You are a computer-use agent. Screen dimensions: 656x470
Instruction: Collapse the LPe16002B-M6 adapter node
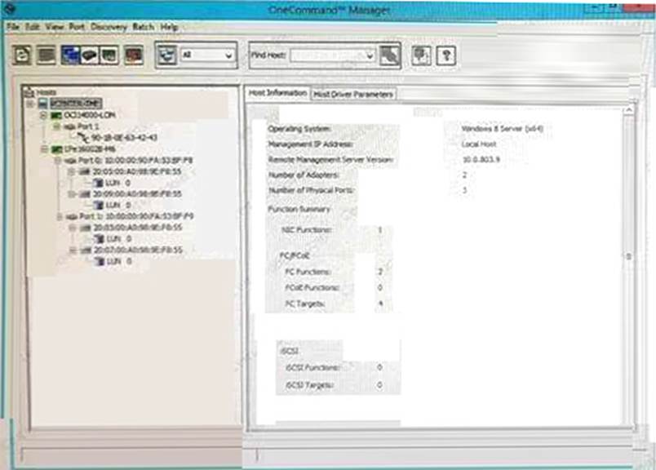[x=44, y=149]
